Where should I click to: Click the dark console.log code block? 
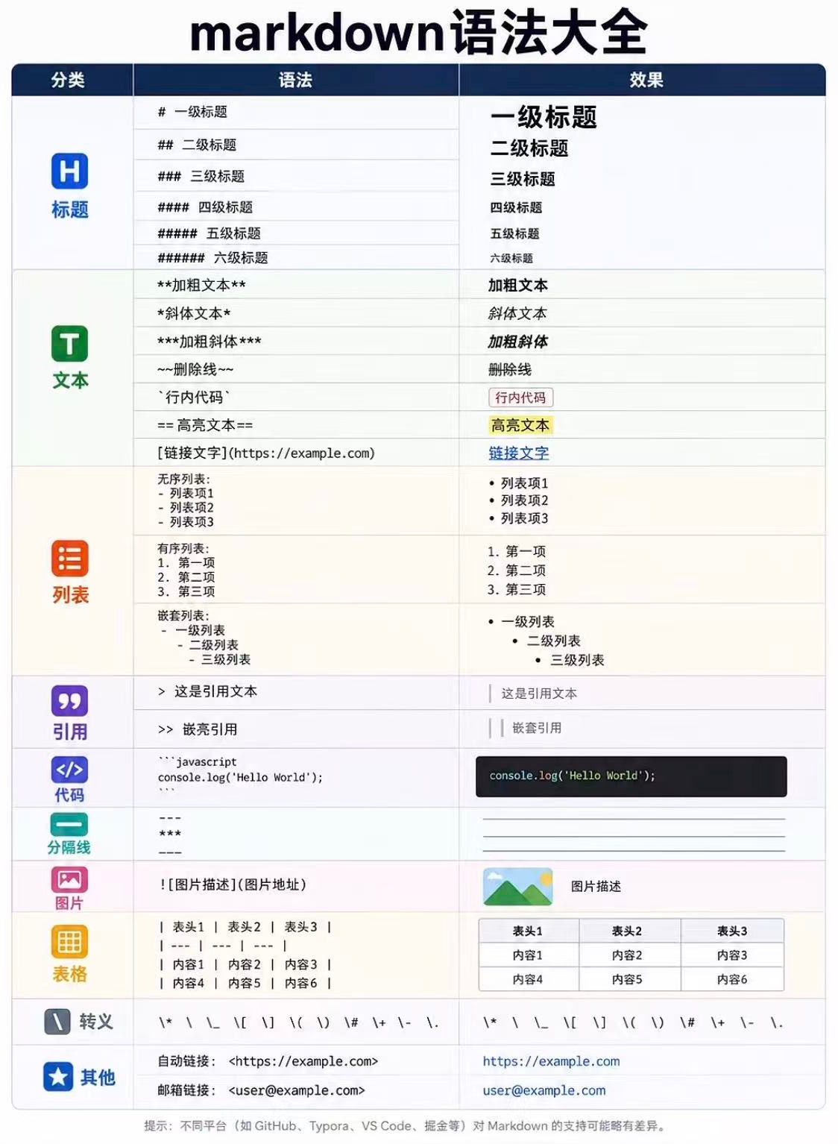pyautogui.click(x=631, y=776)
